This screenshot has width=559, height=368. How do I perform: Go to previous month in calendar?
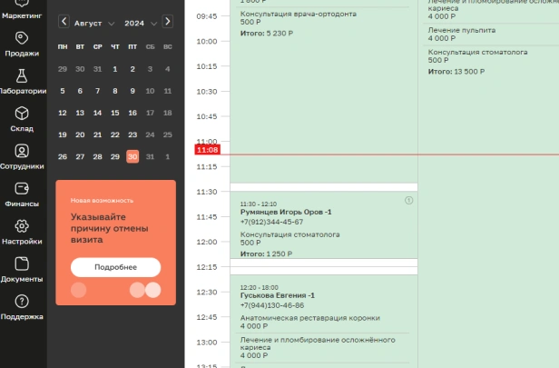(63, 22)
